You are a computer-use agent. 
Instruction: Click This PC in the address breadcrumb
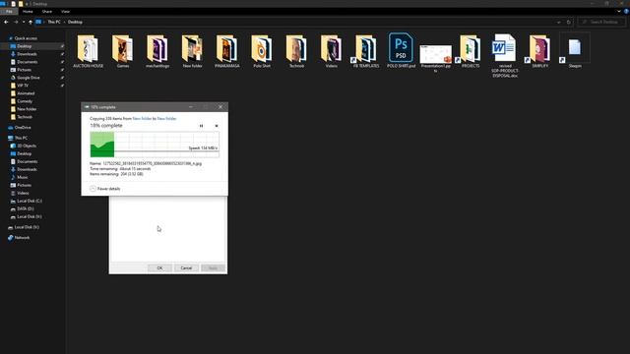[x=54, y=22]
